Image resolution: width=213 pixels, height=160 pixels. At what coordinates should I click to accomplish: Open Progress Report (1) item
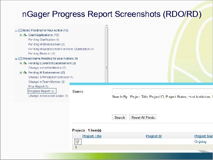(x=41, y=91)
